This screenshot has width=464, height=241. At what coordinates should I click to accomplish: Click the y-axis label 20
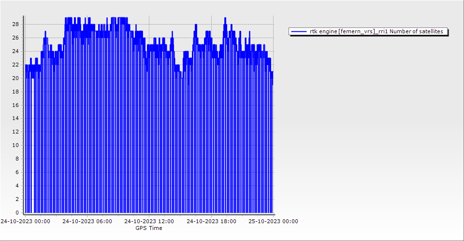click(15, 78)
